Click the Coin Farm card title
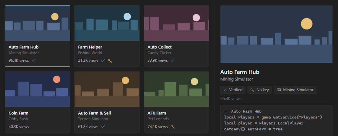338x136 pixels. [x=19, y=113]
